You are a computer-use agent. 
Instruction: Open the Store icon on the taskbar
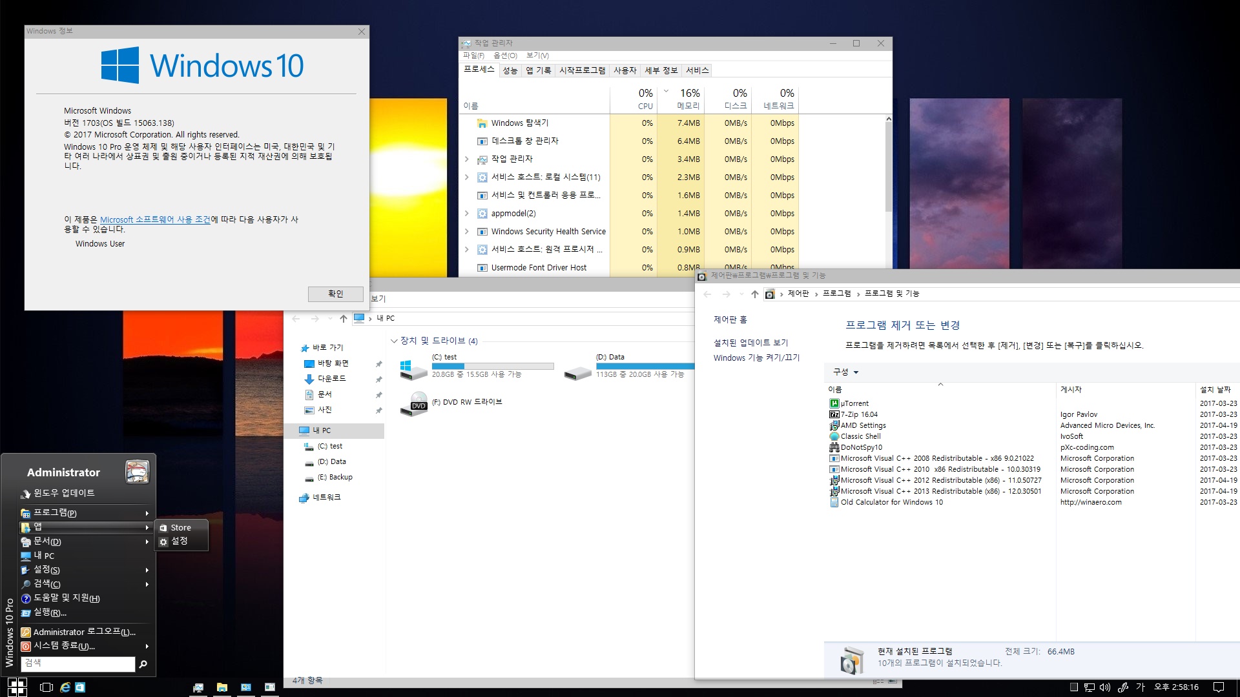tap(80, 687)
